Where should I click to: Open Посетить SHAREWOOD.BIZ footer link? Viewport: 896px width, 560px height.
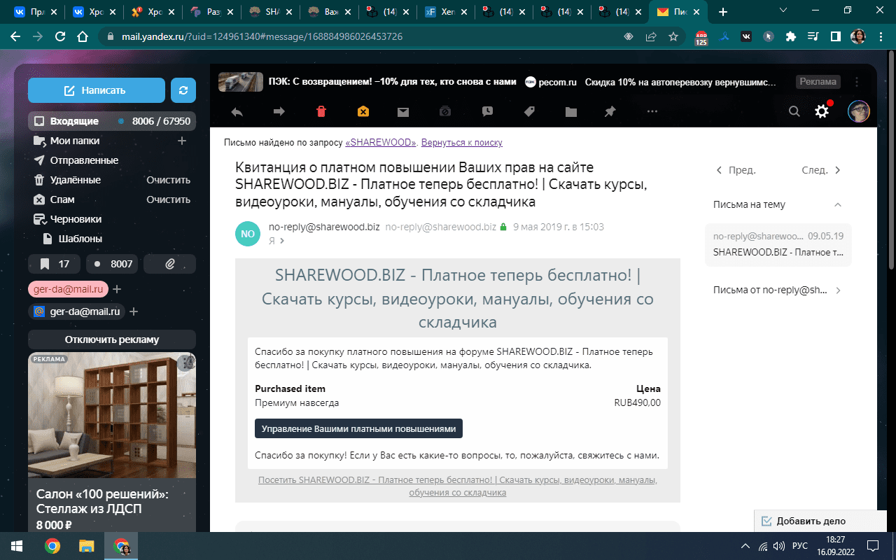458,486
